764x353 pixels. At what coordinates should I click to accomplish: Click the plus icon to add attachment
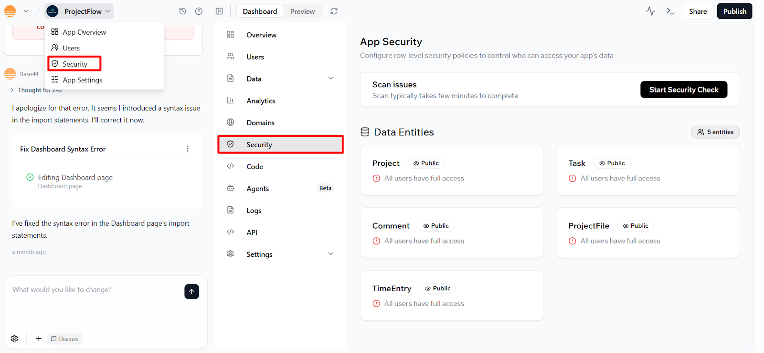pyautogui.click(x=39, y=339)
